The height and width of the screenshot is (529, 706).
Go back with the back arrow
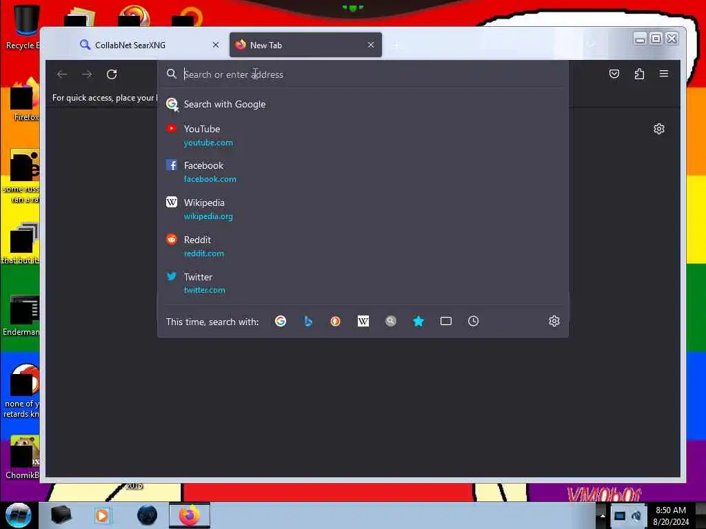click(x=62, y=74)
